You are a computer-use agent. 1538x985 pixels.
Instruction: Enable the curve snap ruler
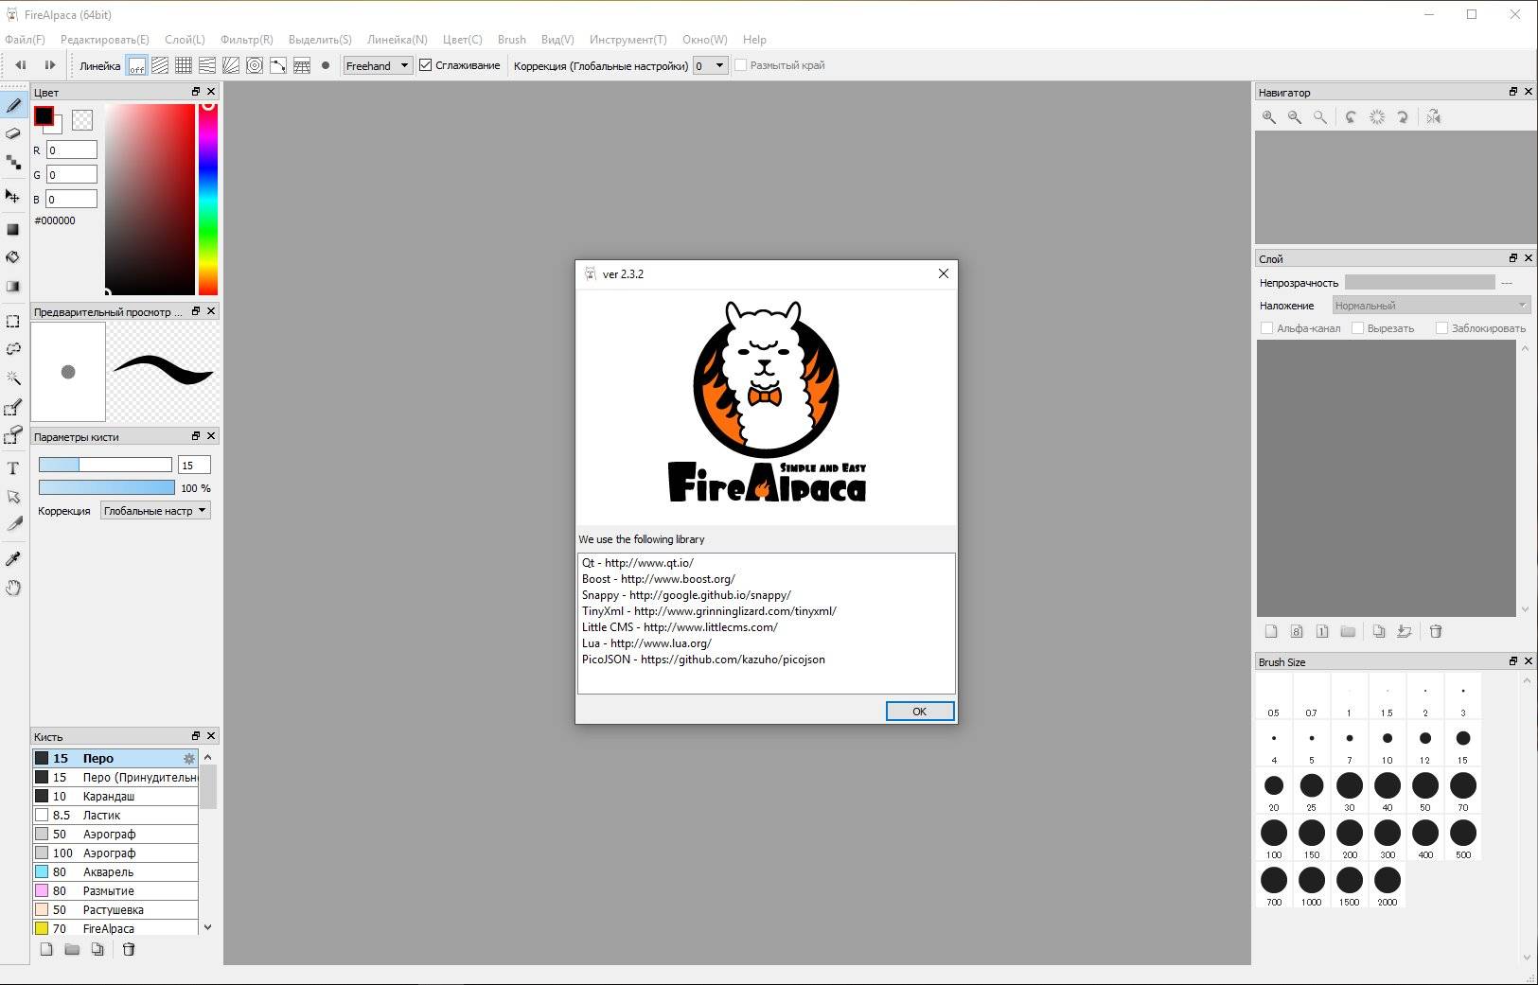(x=278, y=65)
